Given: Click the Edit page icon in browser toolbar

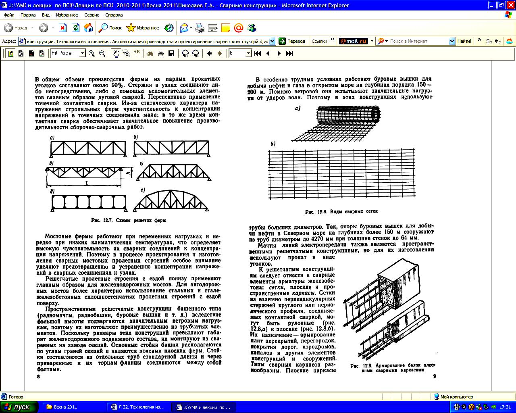Looking at the screenshot, I should coord(213,28).
